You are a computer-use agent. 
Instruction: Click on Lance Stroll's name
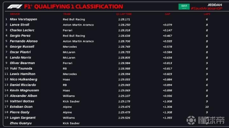click(19, 25)
